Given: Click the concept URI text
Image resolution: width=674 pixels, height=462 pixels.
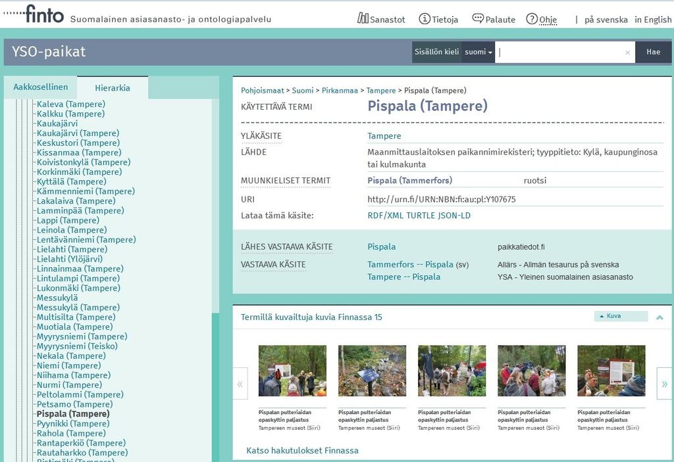Looking at the screenshot, I should click(x=442, y=199).
